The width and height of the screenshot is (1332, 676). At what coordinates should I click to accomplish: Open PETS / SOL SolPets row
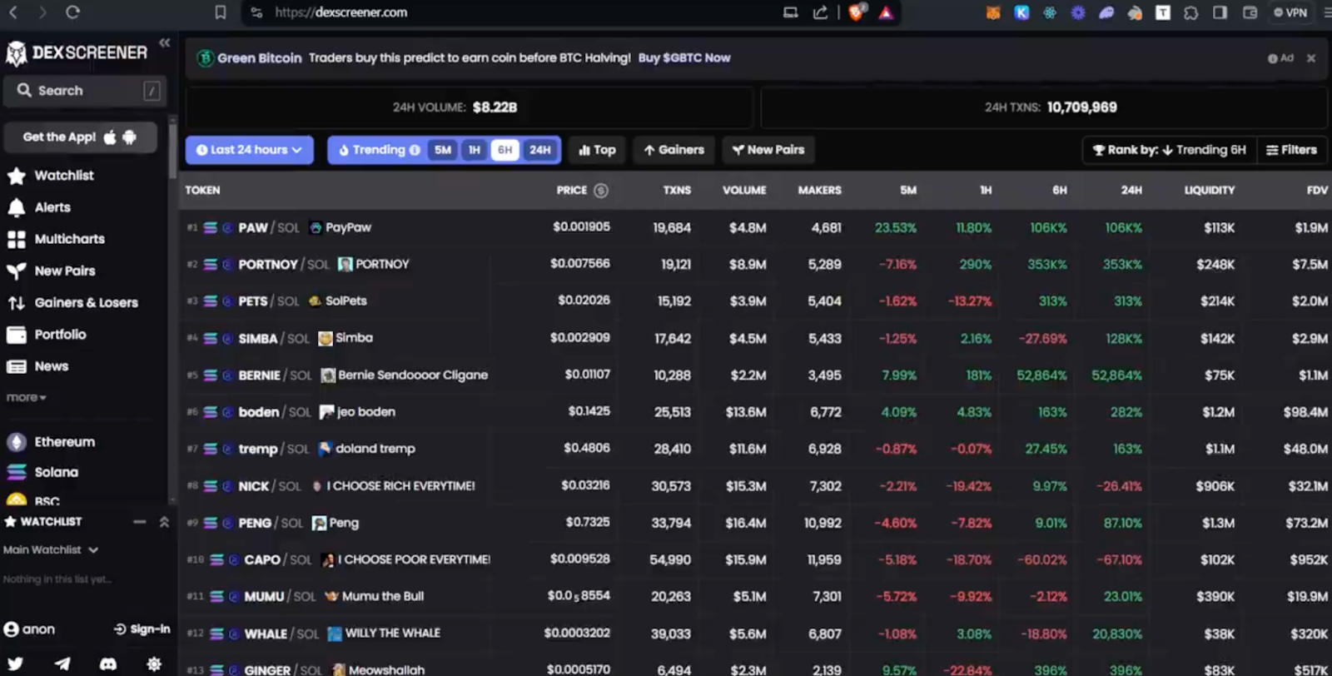tap(755, 301)
